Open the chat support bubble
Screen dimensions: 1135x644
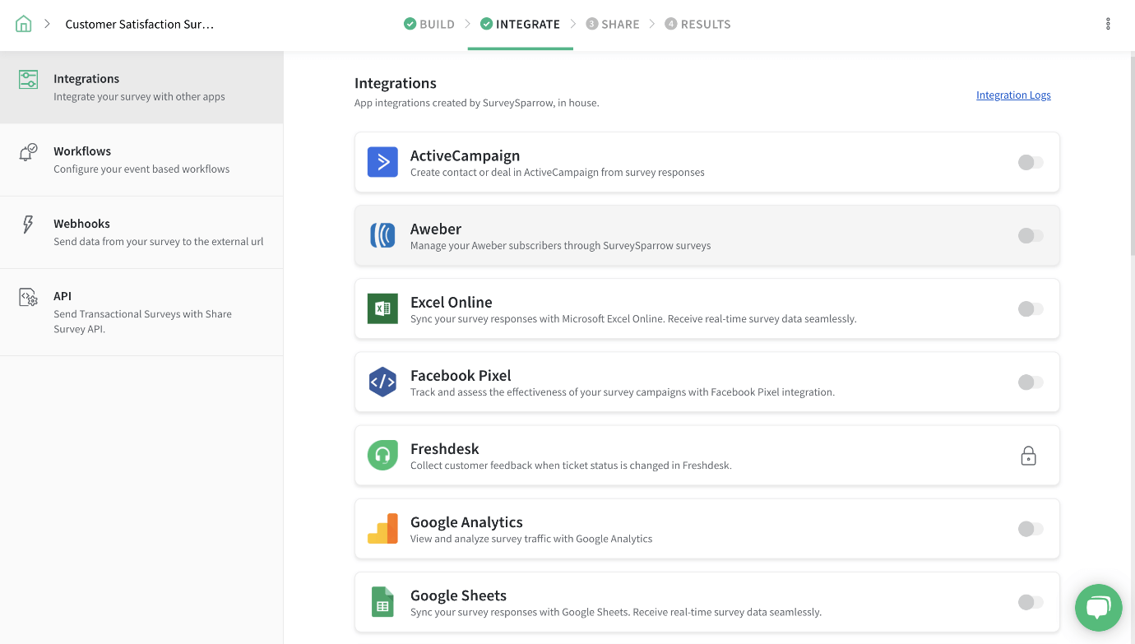coord(1099,608)
